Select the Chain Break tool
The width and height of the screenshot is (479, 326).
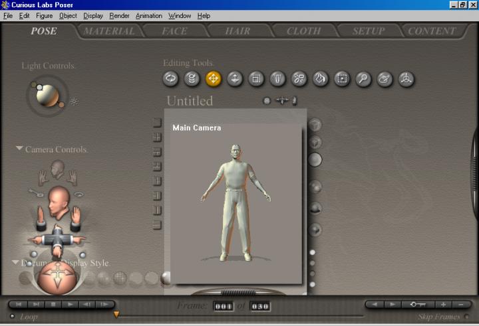click(299, 79)
